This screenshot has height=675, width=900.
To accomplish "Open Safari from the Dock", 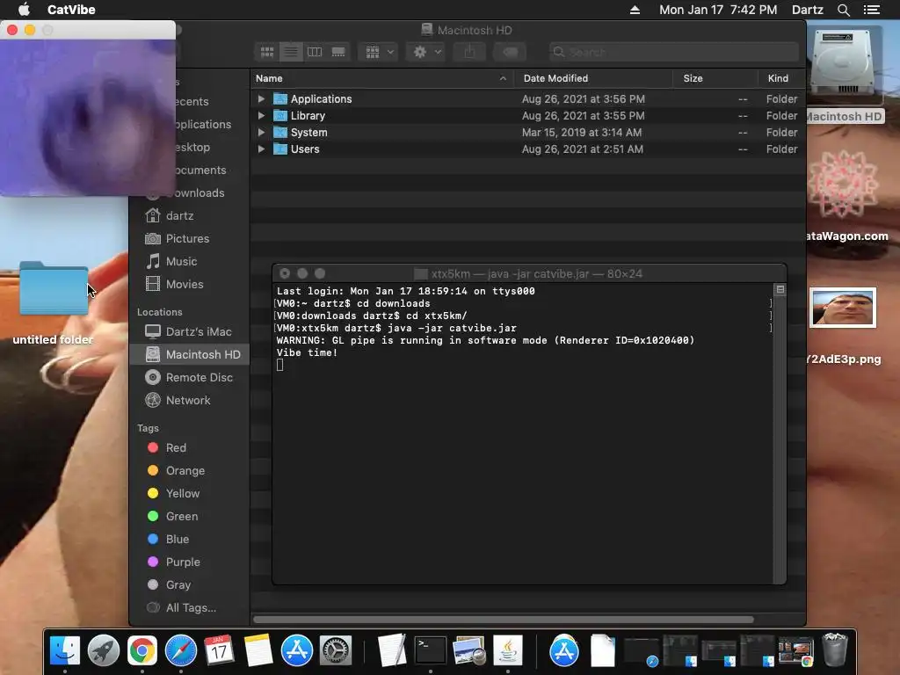I will point(181,651).
